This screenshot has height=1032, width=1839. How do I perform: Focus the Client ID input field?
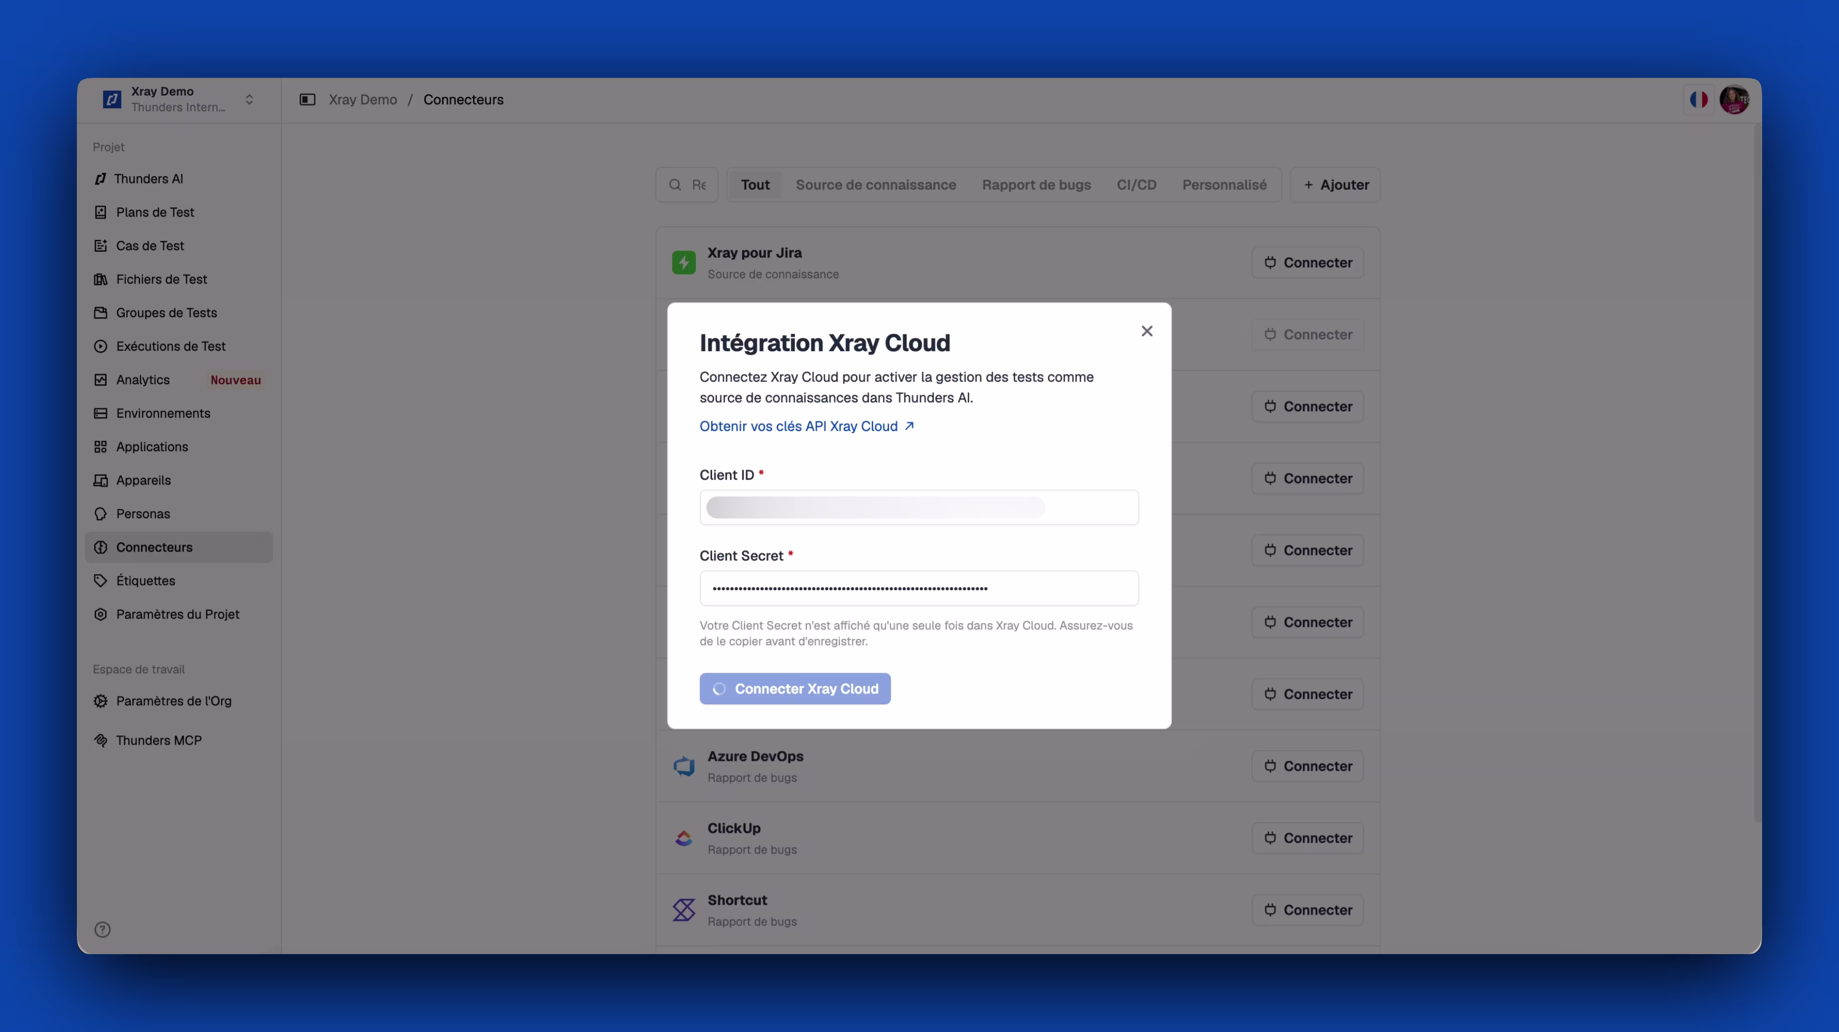(919, 507)
